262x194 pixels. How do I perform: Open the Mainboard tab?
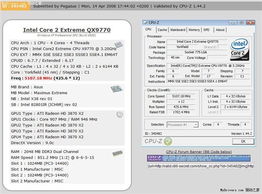[x=178, y=30]
